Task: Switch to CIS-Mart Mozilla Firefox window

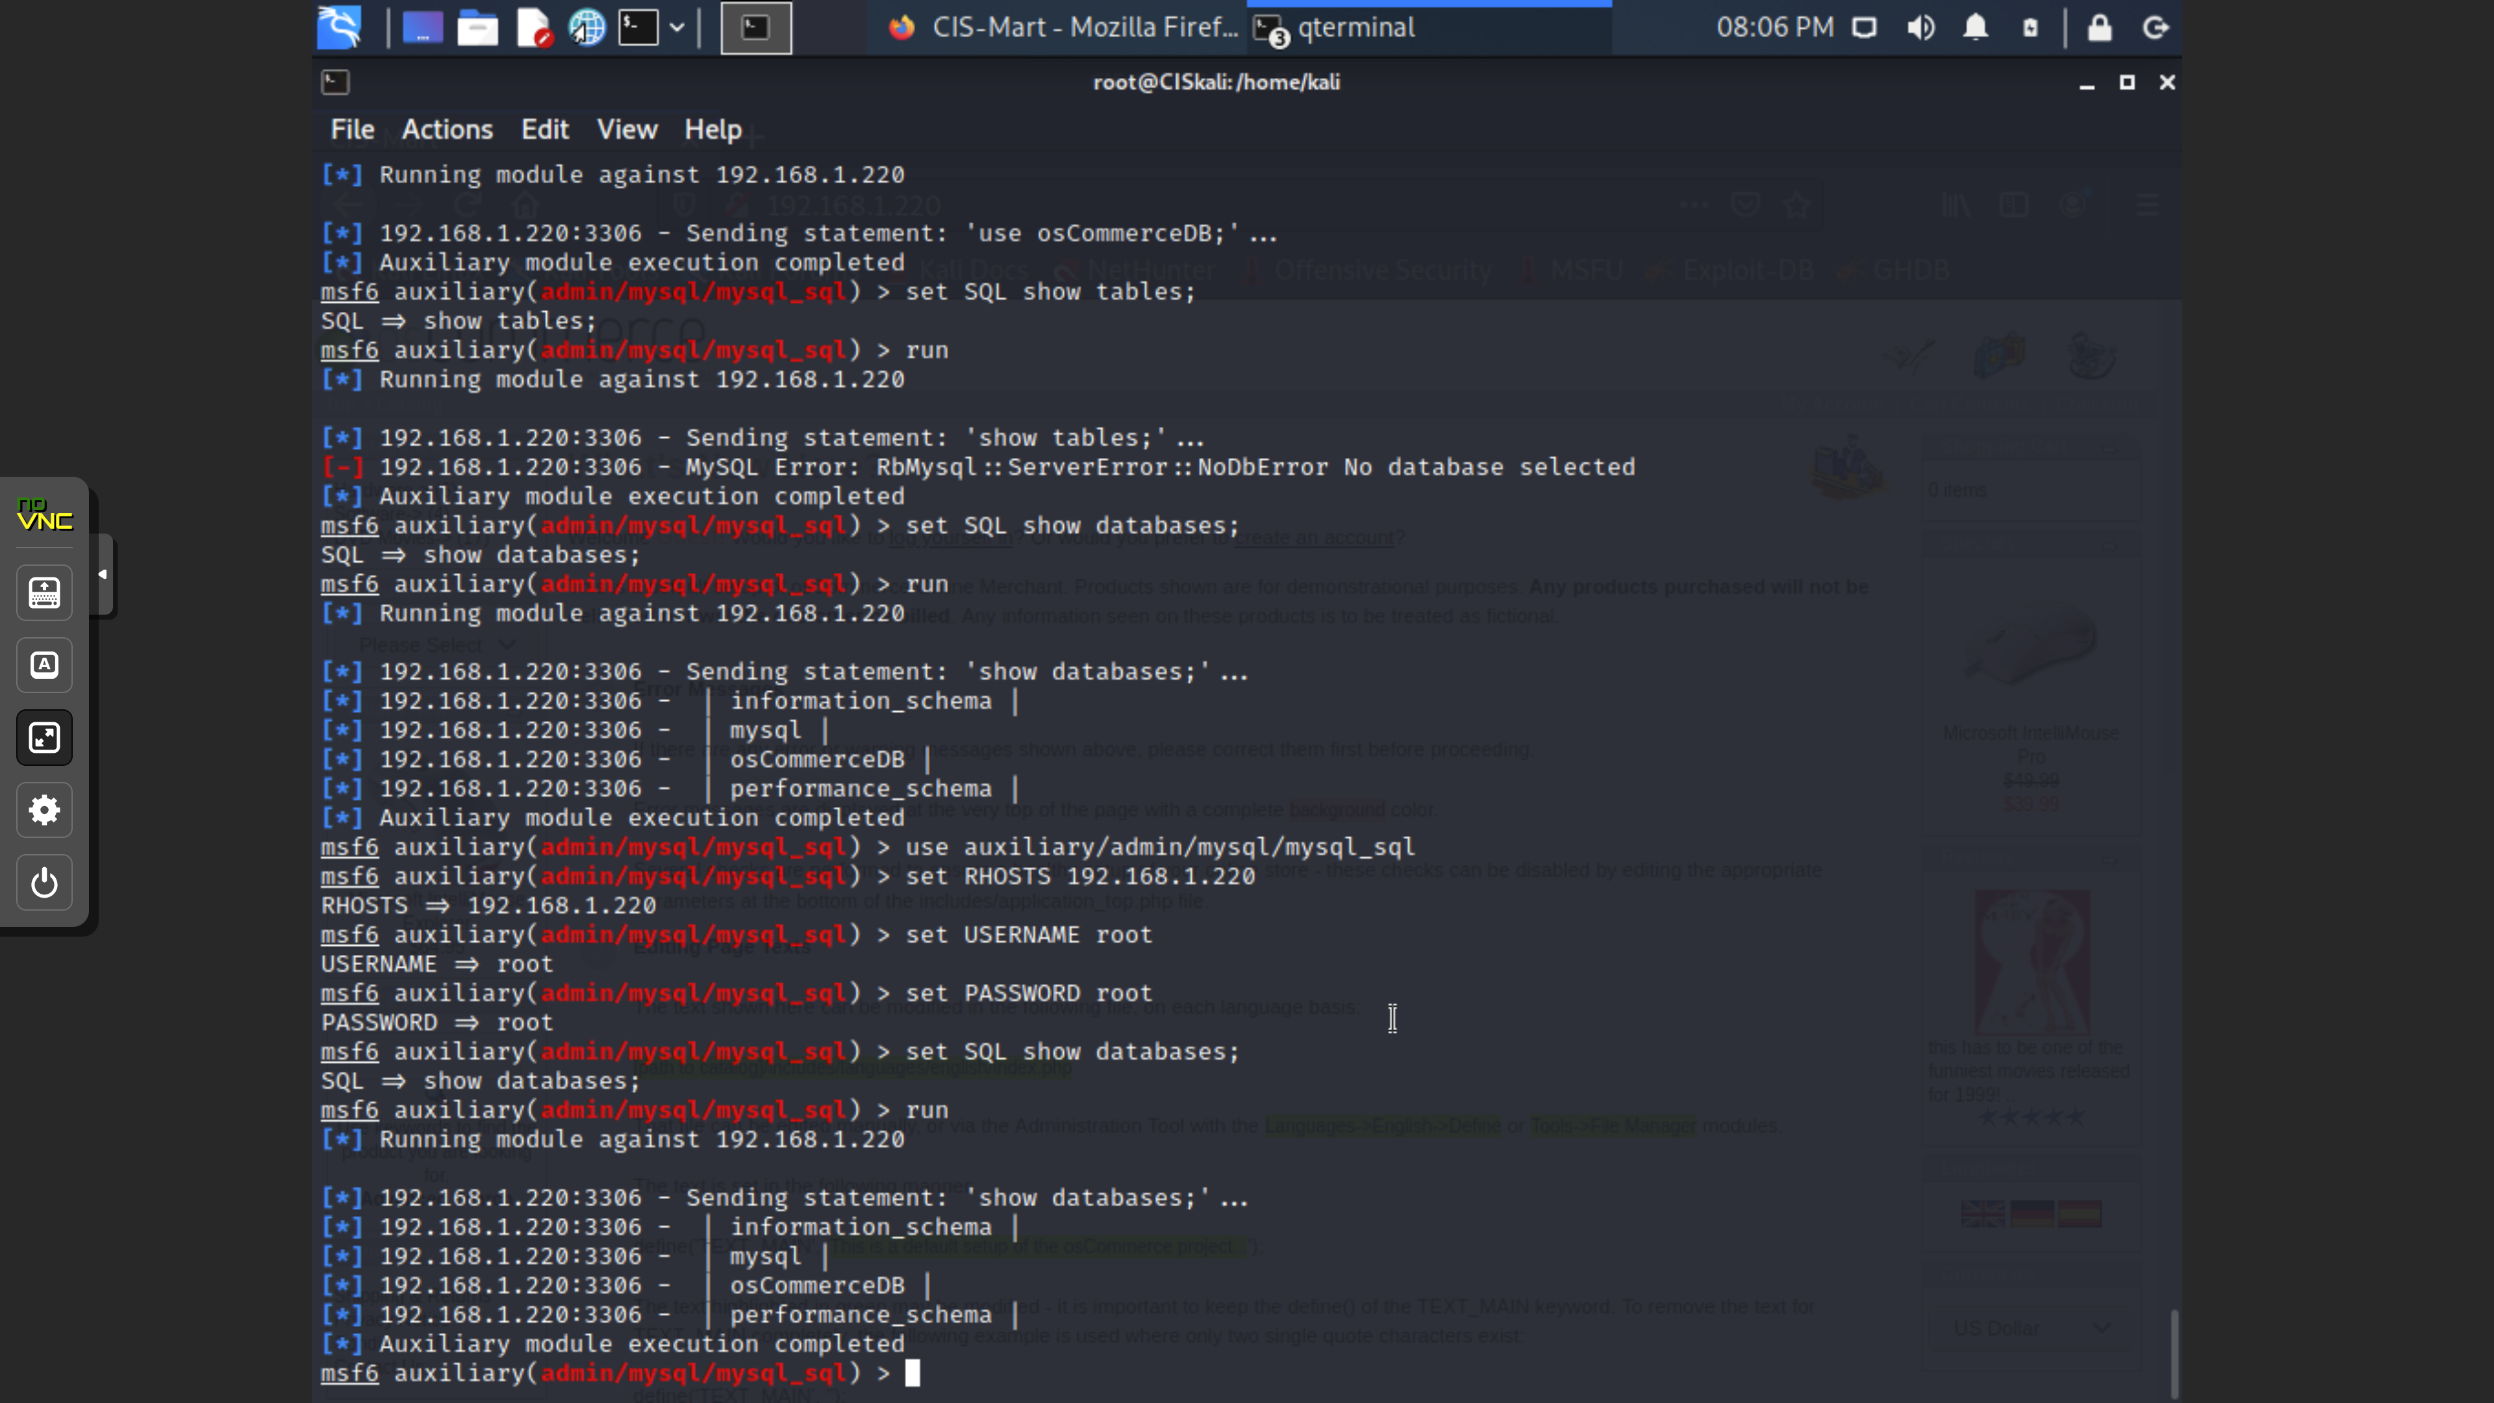Action: tap(1063, 27)
